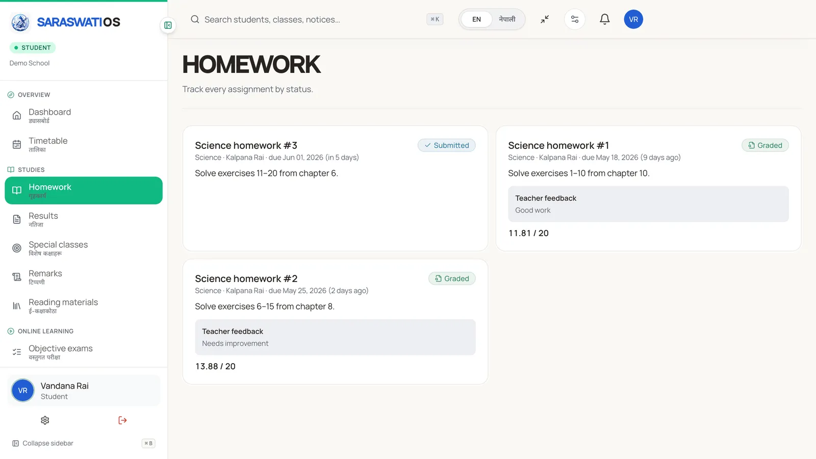The height and width of the screenshot is (459, 816).
Task: Select the Homework menu item
Action: click(x=84, y=191)
